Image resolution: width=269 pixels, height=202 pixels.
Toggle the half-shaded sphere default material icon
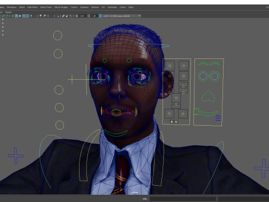20,16
